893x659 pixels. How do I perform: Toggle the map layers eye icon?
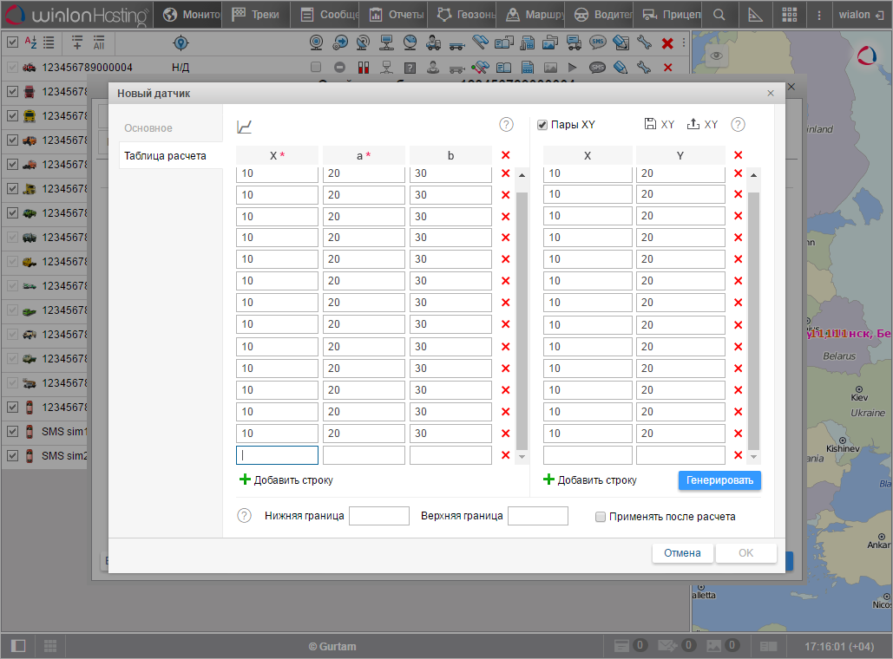tap(716, 56)
